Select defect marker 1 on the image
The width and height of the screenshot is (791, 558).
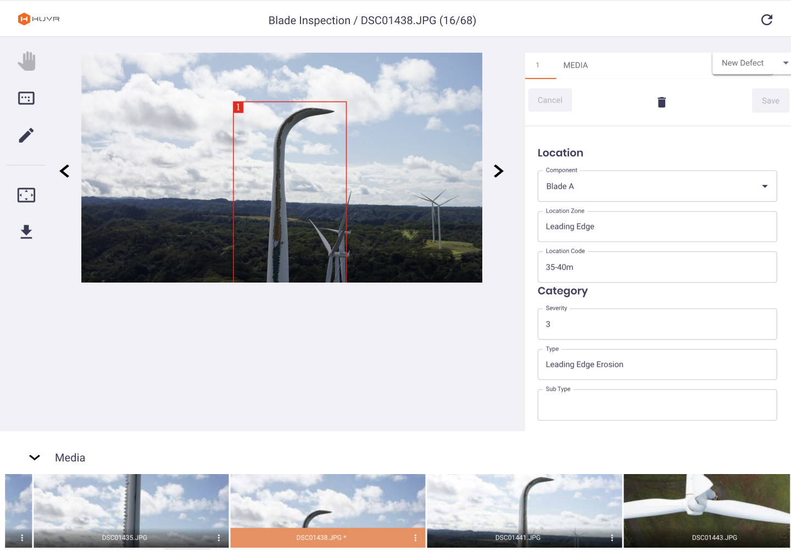click(x=238, y=107)
